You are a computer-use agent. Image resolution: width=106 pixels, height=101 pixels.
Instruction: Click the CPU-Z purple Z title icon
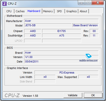click(5, 4)
